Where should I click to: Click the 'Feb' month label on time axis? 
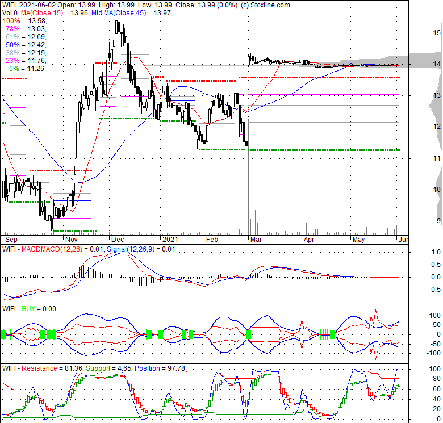[212, 240]
